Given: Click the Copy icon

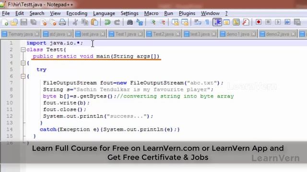Looking at the screenshot, I should coord(84,22).
